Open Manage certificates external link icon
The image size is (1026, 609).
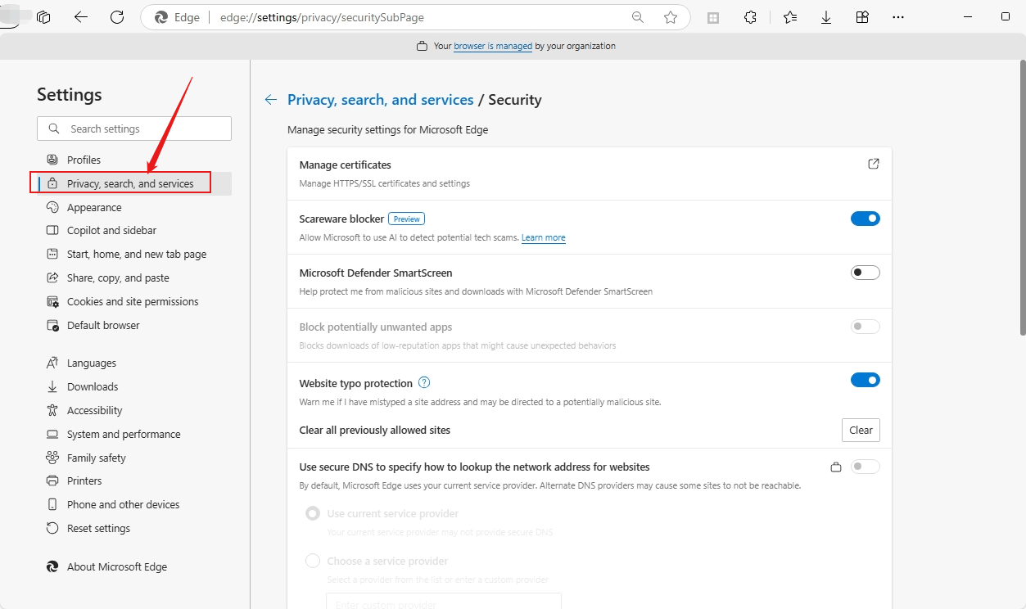[874, 164]
